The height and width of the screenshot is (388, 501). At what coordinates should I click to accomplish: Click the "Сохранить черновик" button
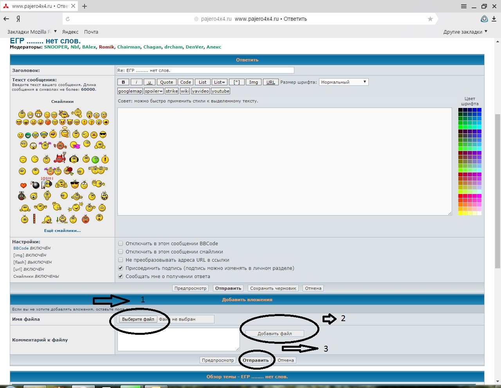pyautogui.click(x=273, y=288)
